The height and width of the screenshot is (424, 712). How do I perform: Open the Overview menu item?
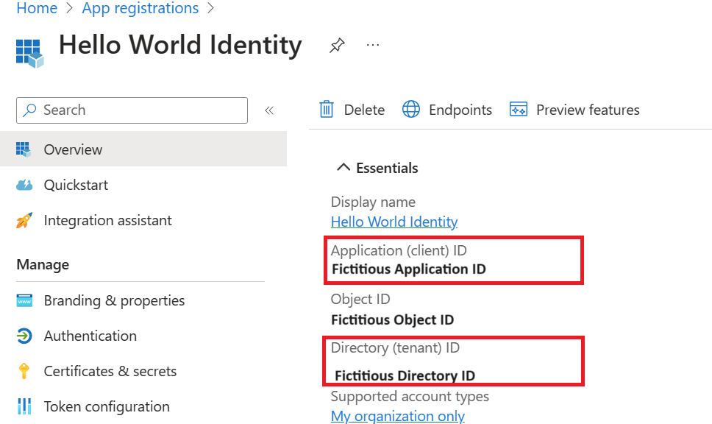[x=143, y=149]
